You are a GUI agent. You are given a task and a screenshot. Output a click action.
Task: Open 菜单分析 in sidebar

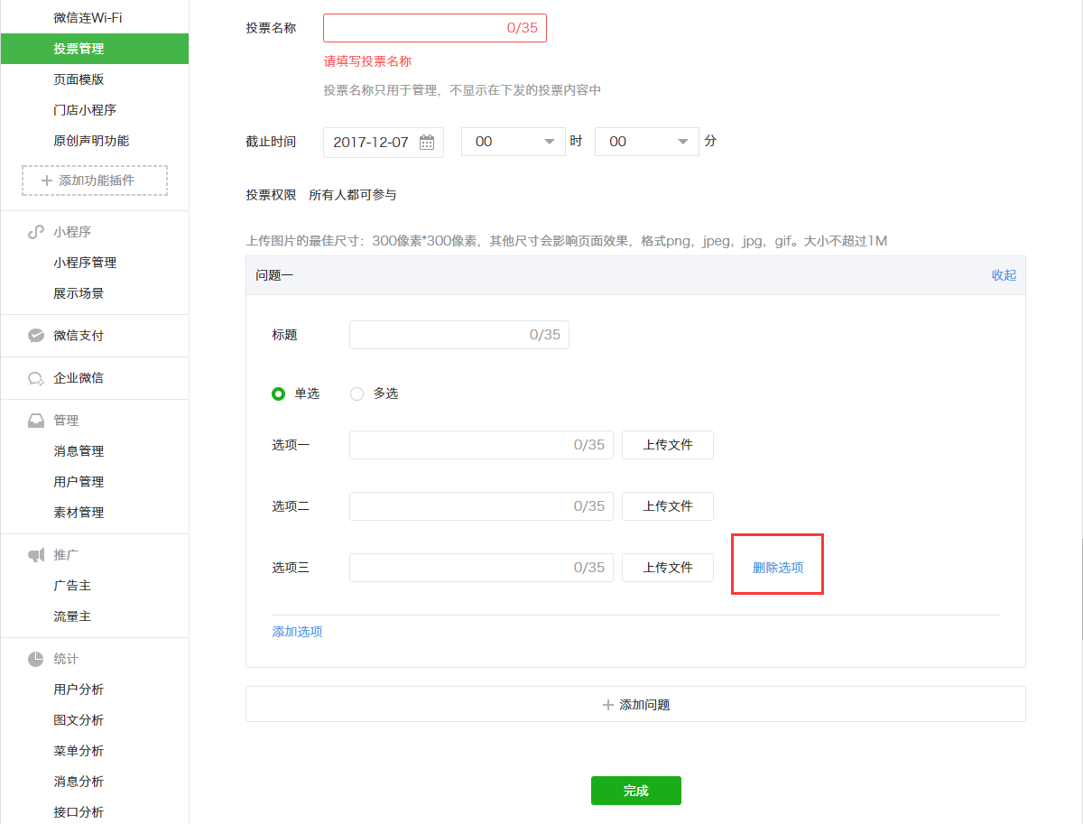point(79,751)
